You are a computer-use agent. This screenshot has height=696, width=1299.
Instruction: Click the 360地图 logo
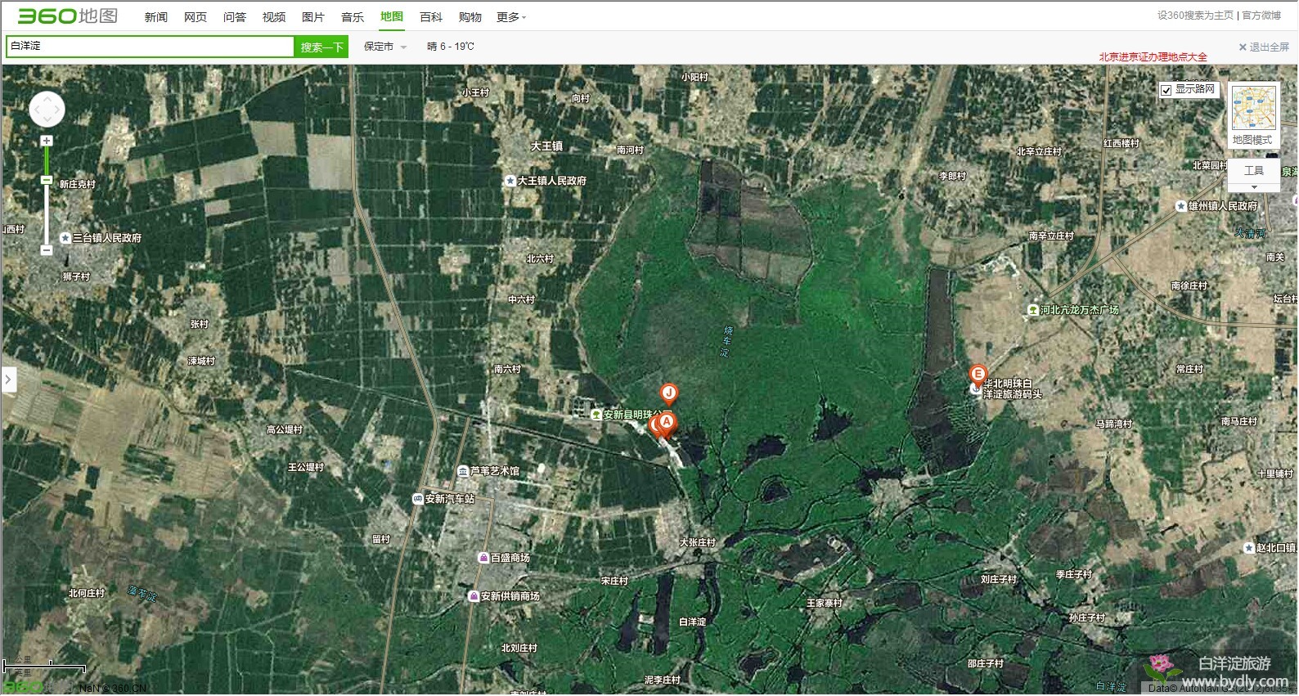[x=68, y=16]
